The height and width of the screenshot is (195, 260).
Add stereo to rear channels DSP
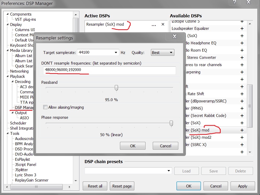242,65
